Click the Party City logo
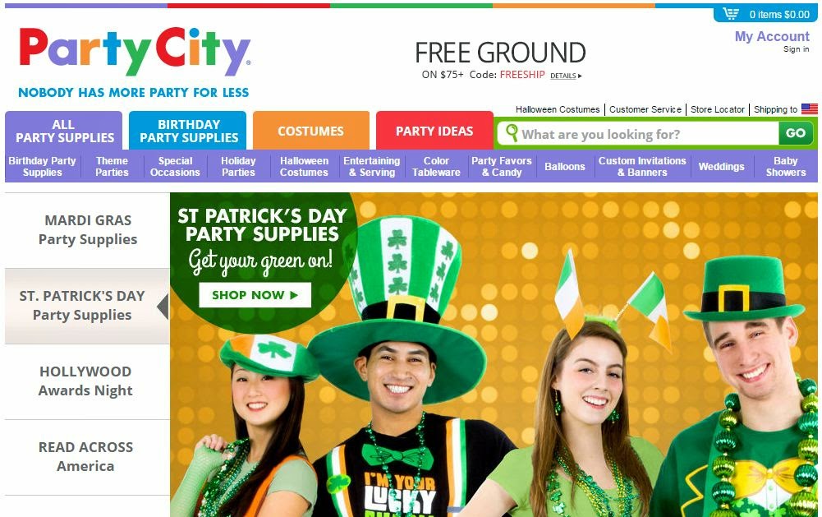Image resolution: width=822 pixels, height=517 pixels. (x=135, y=52)
